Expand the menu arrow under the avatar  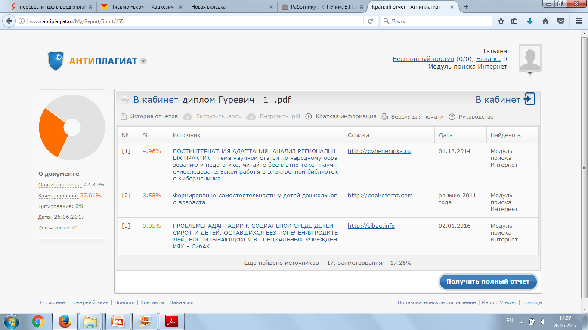530,74
